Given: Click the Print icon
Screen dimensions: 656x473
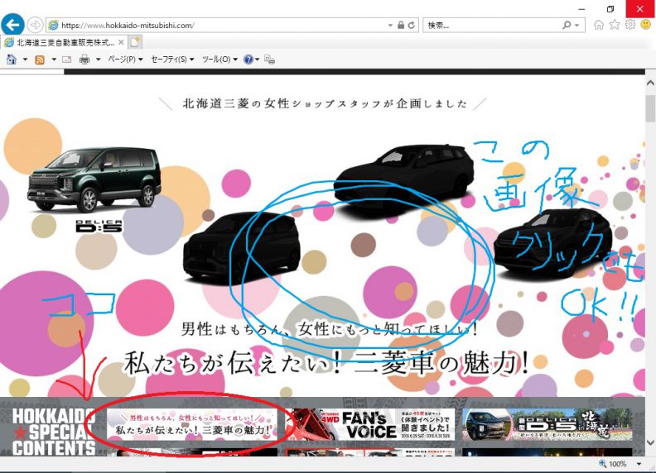Looking at the screenshot, I should click(84, 60).
